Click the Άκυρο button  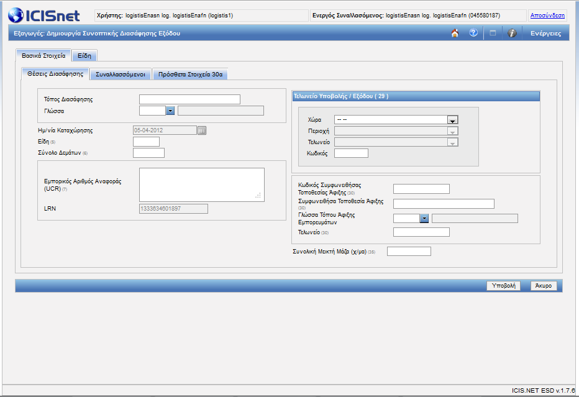(544, 285)
